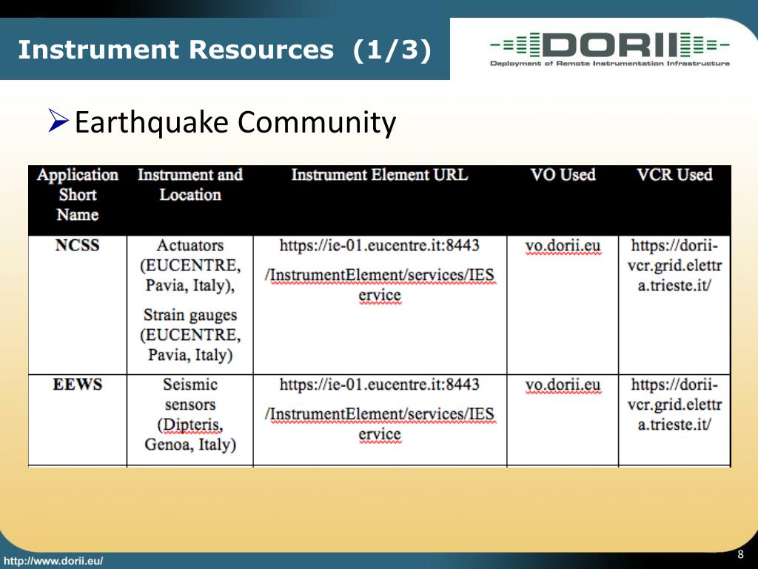Click the Instrument Element URL in EEWS row

[x=380, y=409]
